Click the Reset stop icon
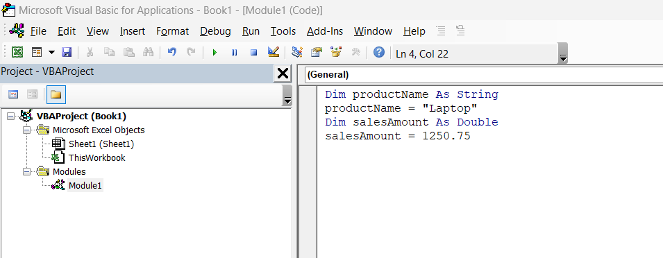 [253, 52]
